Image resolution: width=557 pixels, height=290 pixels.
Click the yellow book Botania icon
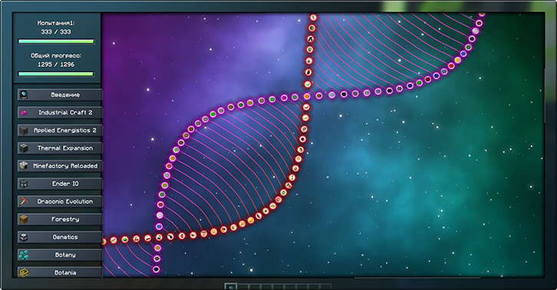[24, 272]
